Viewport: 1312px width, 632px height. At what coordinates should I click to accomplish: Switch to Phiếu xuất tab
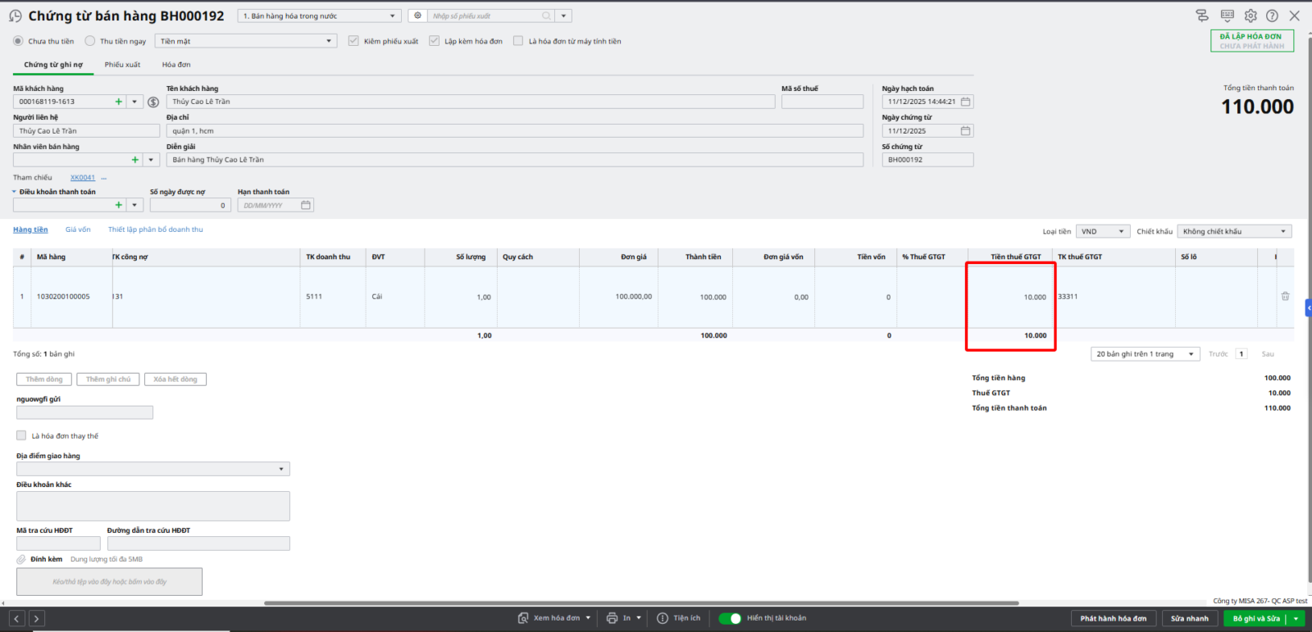122,65
